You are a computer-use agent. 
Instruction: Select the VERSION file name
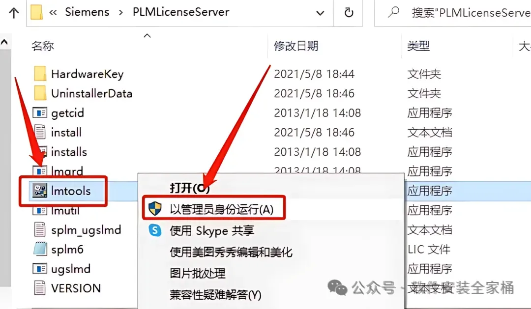coord(76,288)
